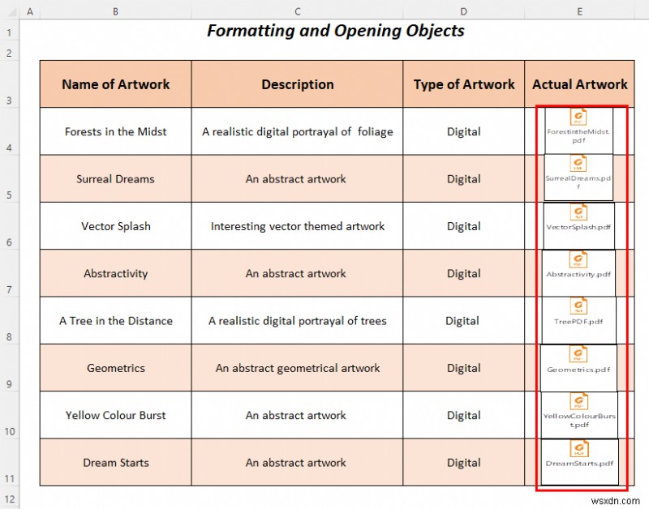The image size is (649, 509).
Task: Open the Geometrics.pdf embedded object
Action: 578,368
